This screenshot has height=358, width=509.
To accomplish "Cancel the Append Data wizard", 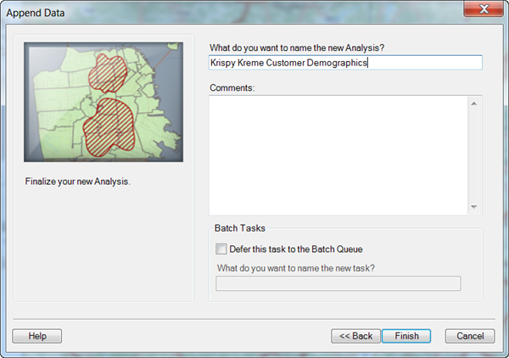I will pyautogui.click(x=469, y=336).
